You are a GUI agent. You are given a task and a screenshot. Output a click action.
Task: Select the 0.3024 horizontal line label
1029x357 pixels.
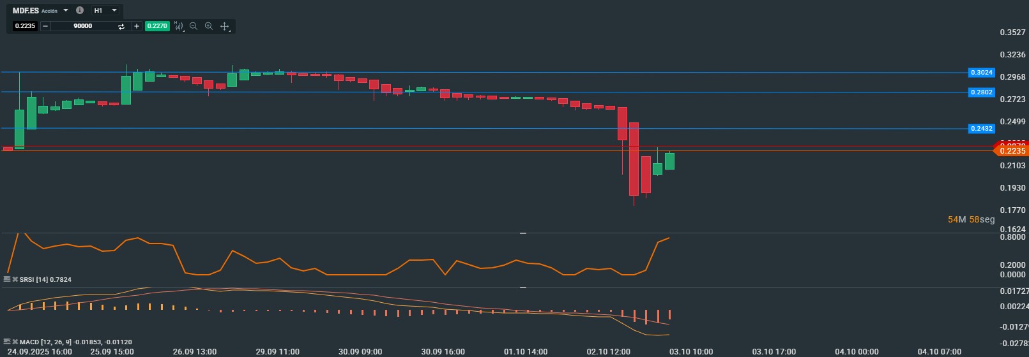[x=981, y=73]
